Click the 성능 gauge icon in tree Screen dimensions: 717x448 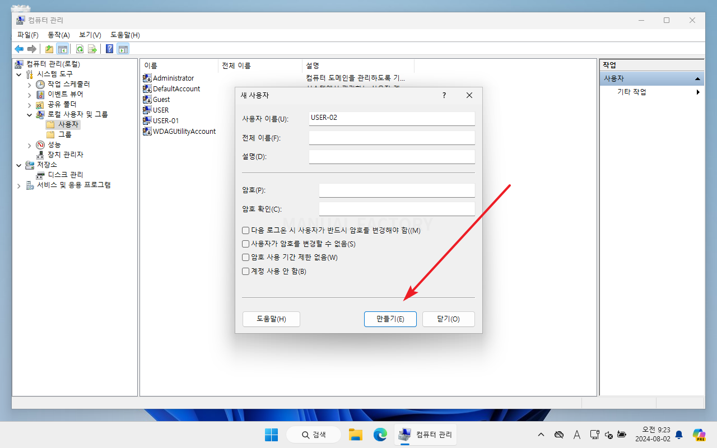40,144
